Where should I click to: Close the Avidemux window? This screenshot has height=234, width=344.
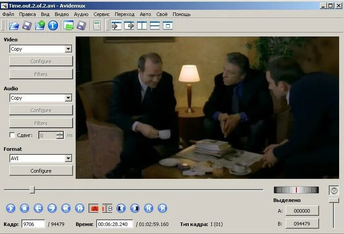[x=339, y=5]
